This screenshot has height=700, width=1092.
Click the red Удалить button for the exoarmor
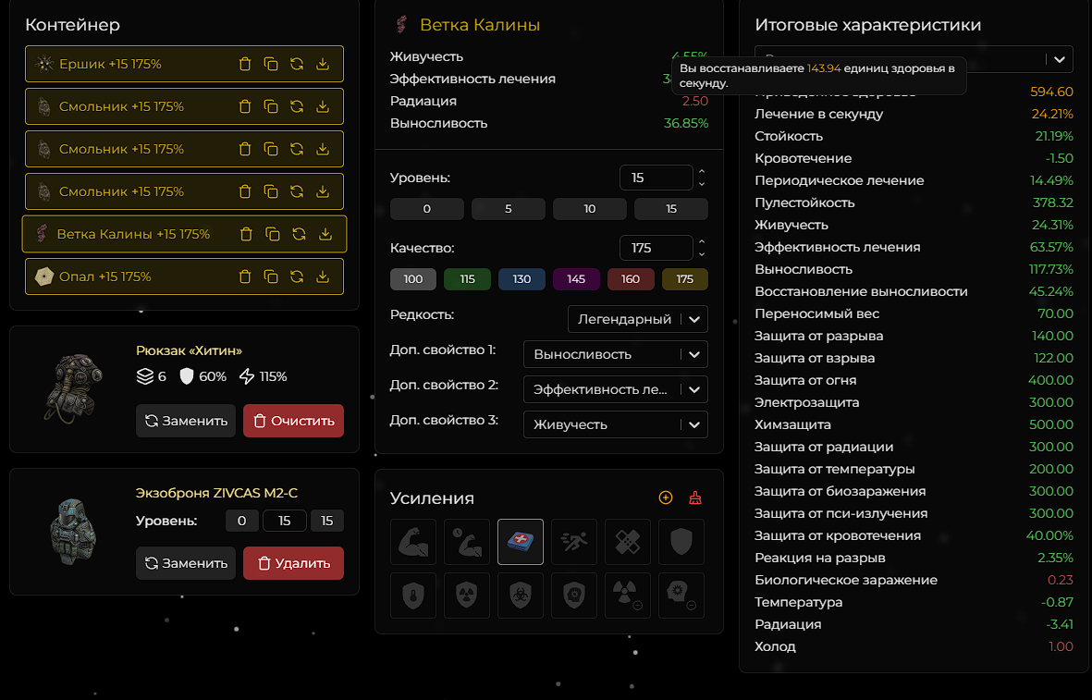click(293, 563)
